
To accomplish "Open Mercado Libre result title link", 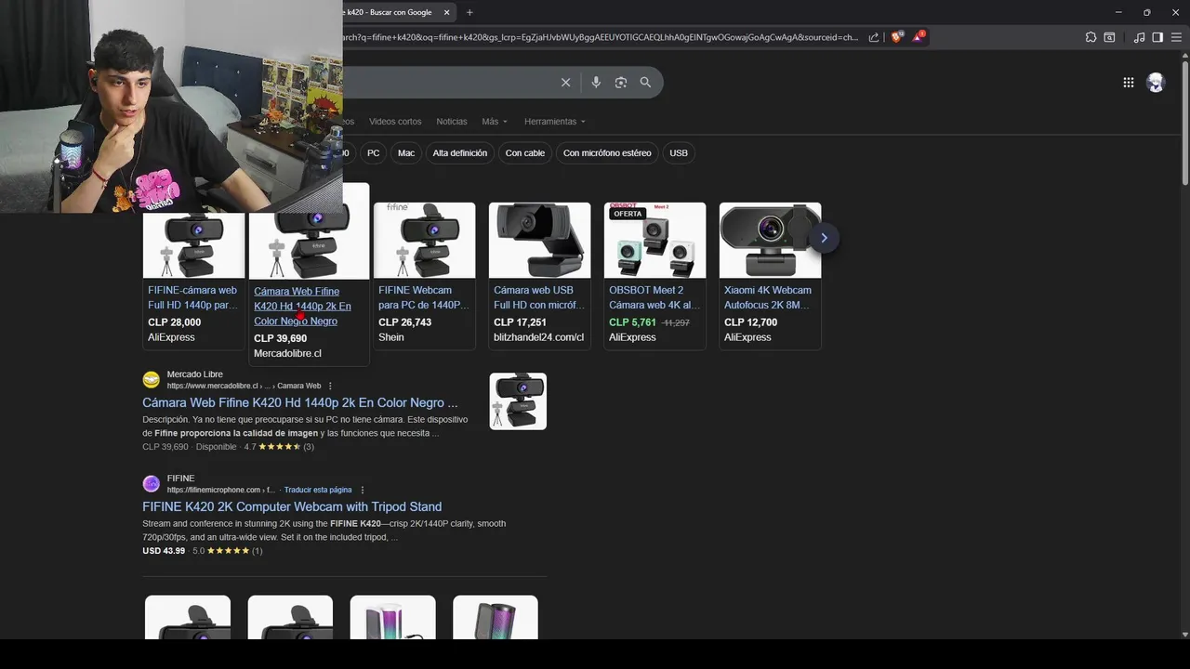I will (300, 402).
